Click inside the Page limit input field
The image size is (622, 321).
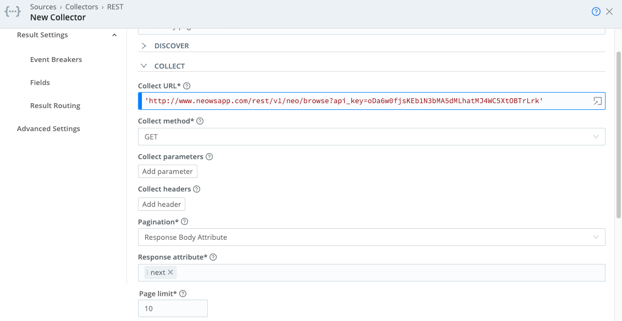172,308
